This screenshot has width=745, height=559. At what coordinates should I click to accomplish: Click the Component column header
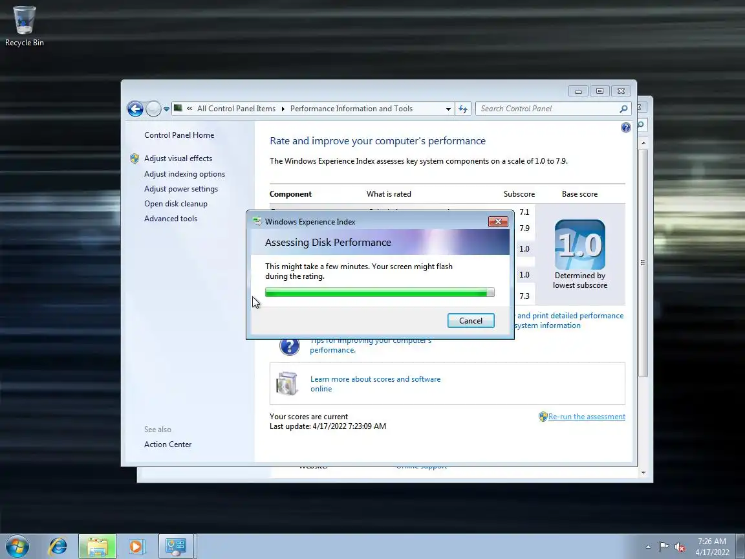pos(290,194)
